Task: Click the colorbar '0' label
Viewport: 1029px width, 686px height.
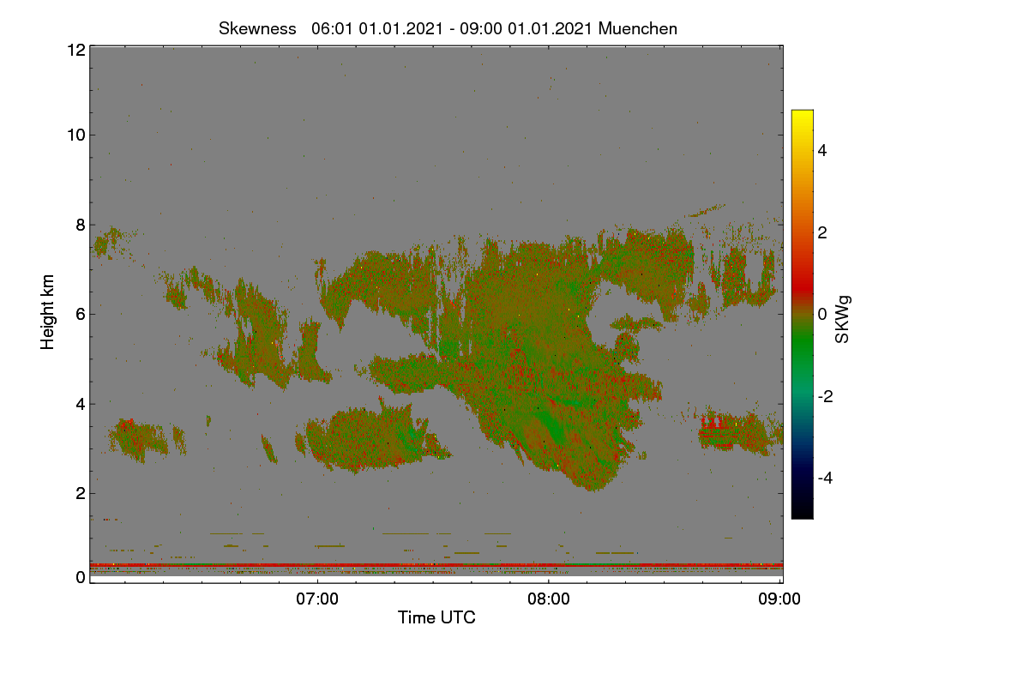Action: click(x=823, y=314)
